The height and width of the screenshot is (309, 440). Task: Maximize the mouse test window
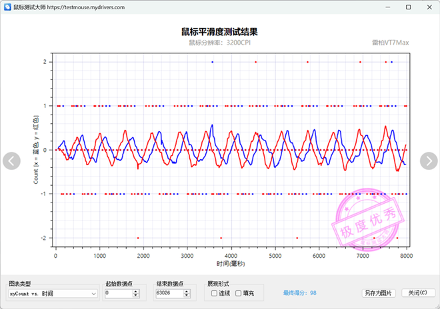coord(396,7)
